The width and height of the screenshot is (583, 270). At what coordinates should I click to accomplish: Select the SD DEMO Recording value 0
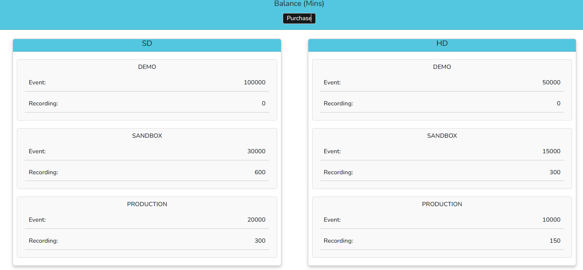(264, 103)
